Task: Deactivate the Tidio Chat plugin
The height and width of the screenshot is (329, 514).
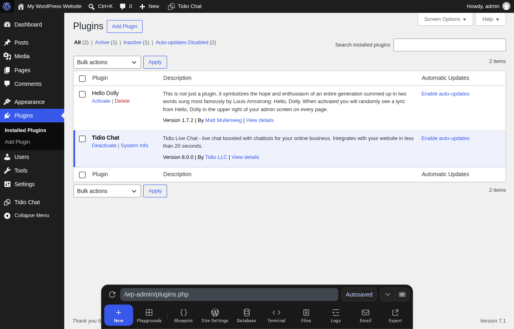Action: (104, 145)
